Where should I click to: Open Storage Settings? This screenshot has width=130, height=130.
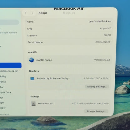tap(96, 111)
